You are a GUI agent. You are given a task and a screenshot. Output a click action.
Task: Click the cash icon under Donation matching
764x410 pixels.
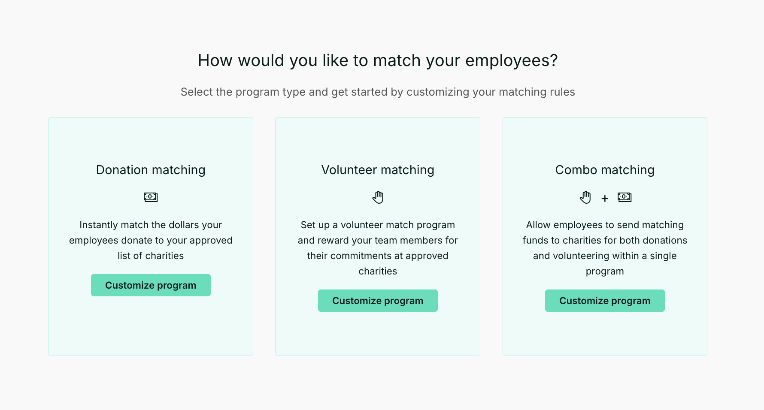[151, 197]
